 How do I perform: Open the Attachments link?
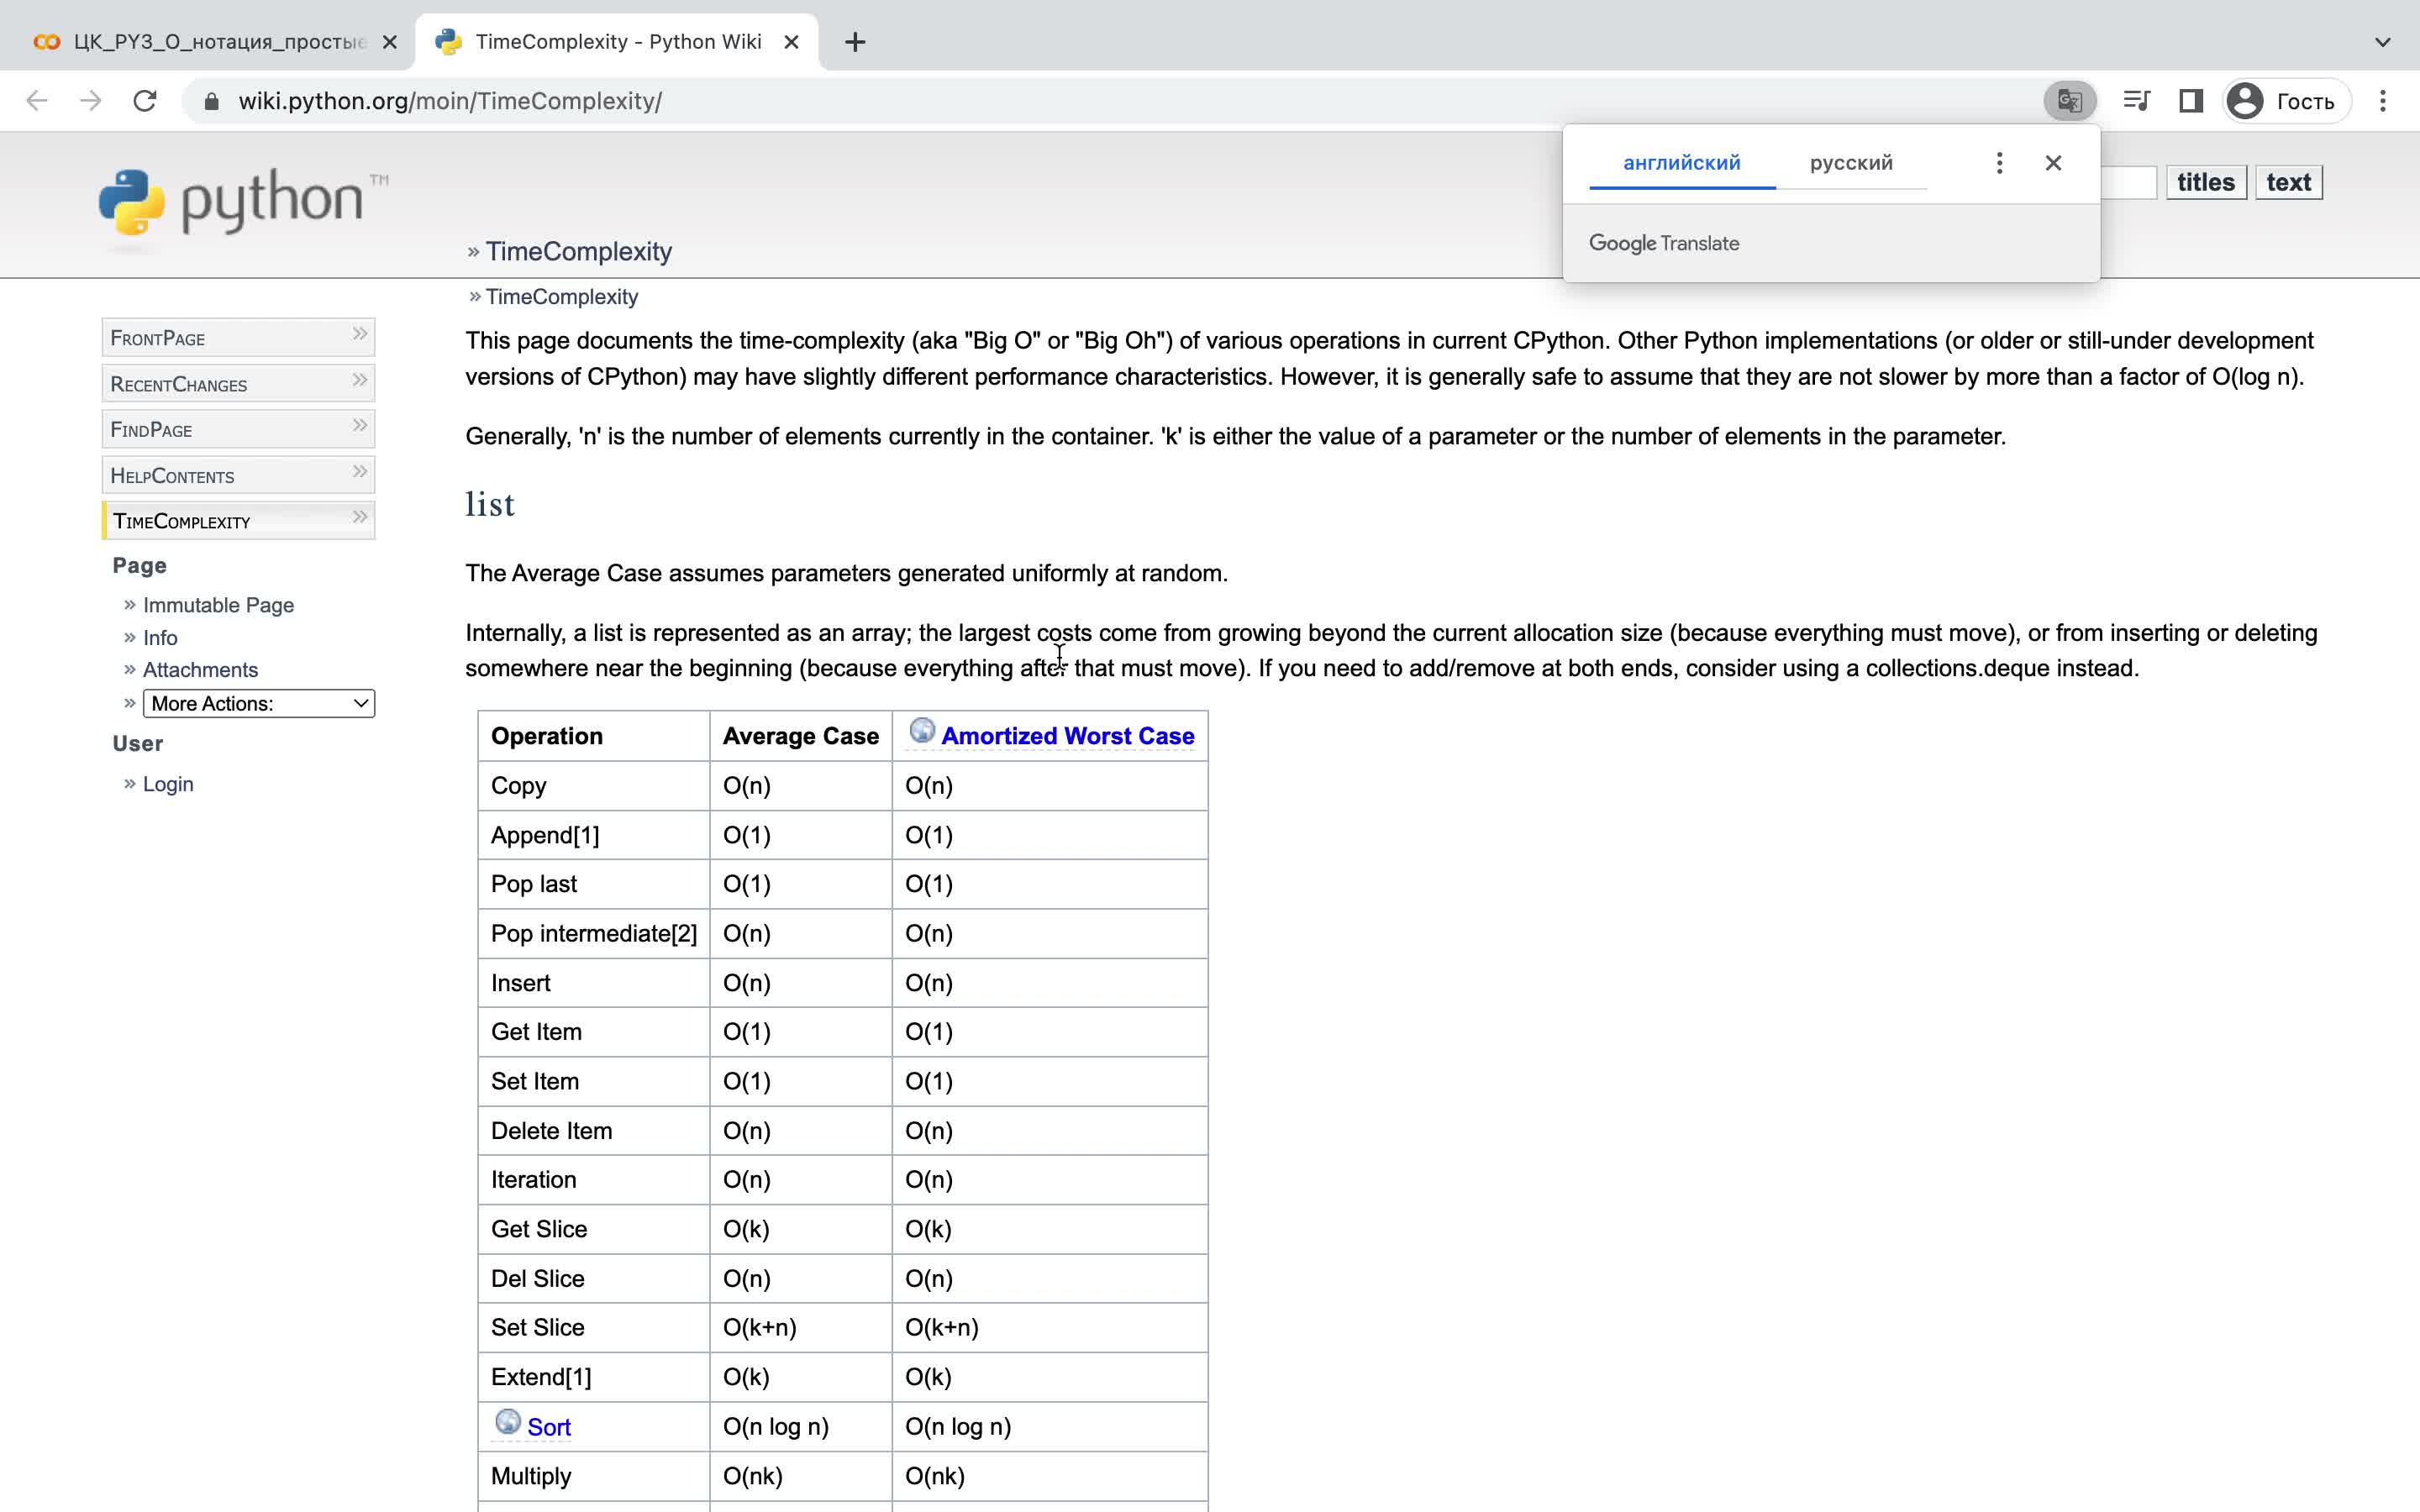click(200, 670)
